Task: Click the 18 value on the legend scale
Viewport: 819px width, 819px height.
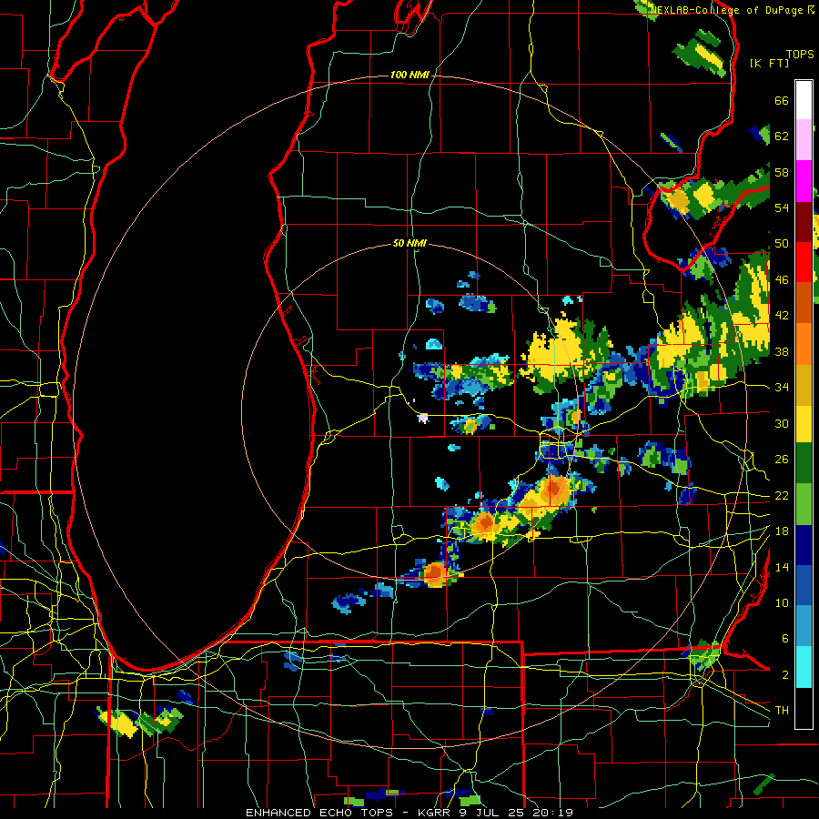Action: 782,531
